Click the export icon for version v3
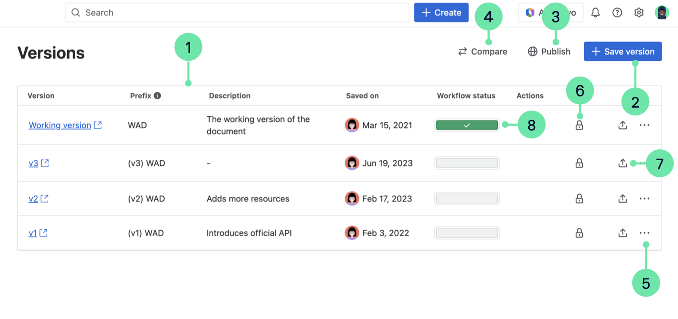The width and height of the screenshot is (678, 319). click(x=623, y=163)
